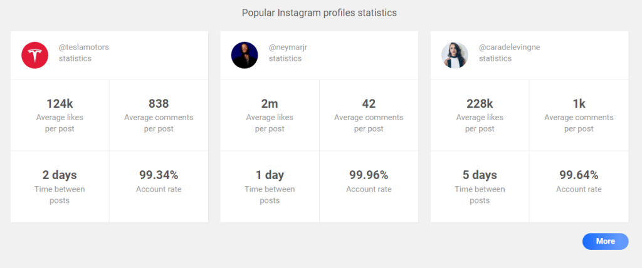Screen dimensions: 642x268
Task: Select the 1k average comments value
Action: [579, 115]
